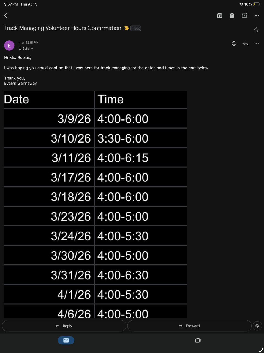Archive this email
The width and height of the screenshot is (264, 353).
point(220,15)
